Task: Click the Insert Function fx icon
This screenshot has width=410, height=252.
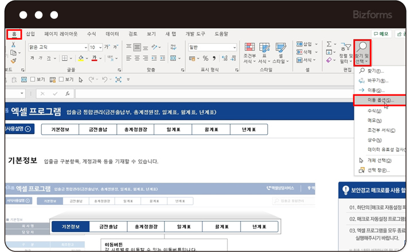Action: click(x=68, y=93)
